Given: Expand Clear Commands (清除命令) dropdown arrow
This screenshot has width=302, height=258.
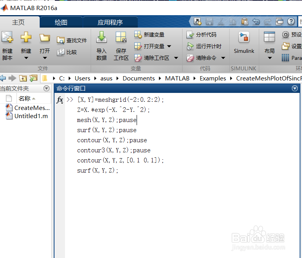Looking at the screenshot, I should click(223, 58).
